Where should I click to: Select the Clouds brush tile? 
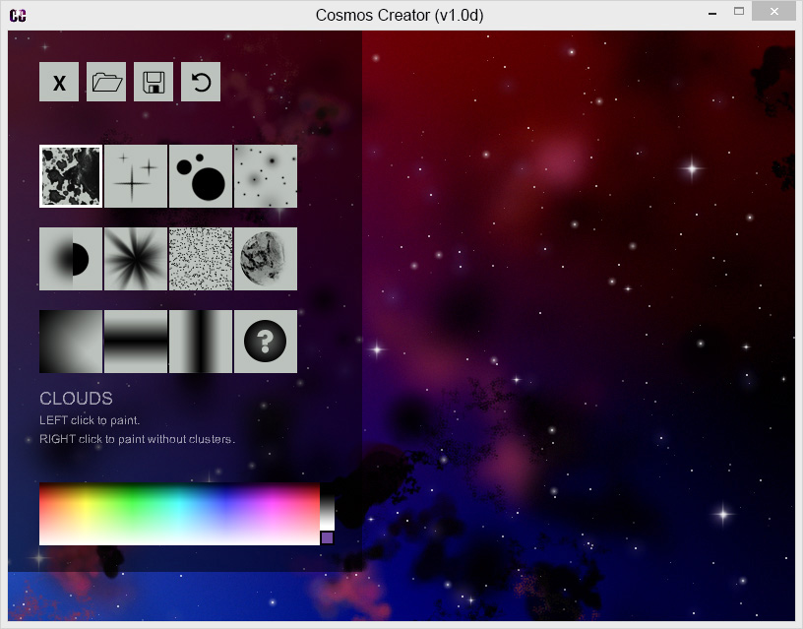coord(71,177)
